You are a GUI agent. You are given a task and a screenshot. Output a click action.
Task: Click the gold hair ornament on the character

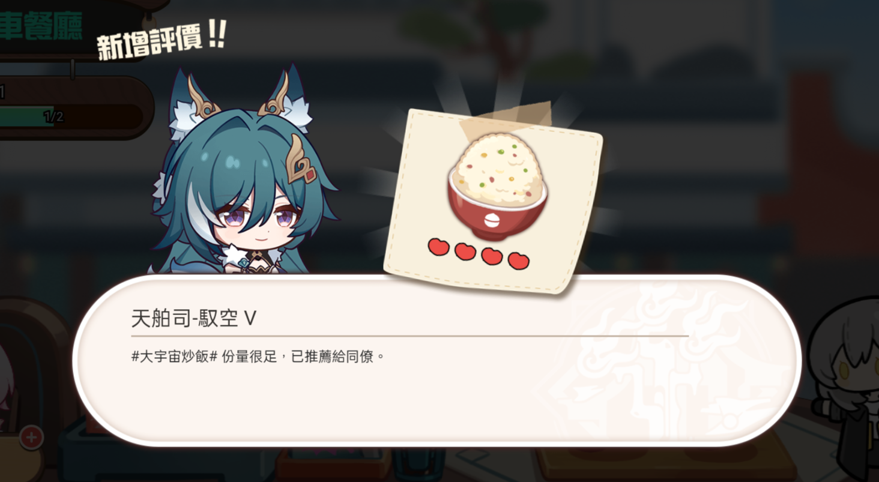point(300,160)
